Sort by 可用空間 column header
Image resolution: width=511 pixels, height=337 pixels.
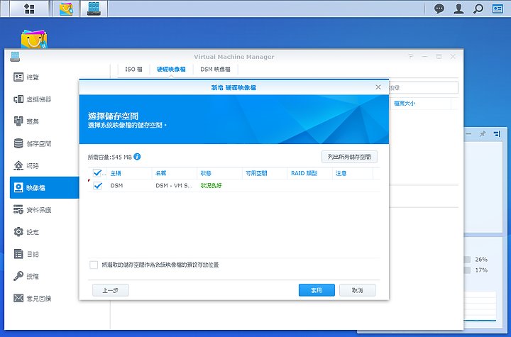point(265,173)
